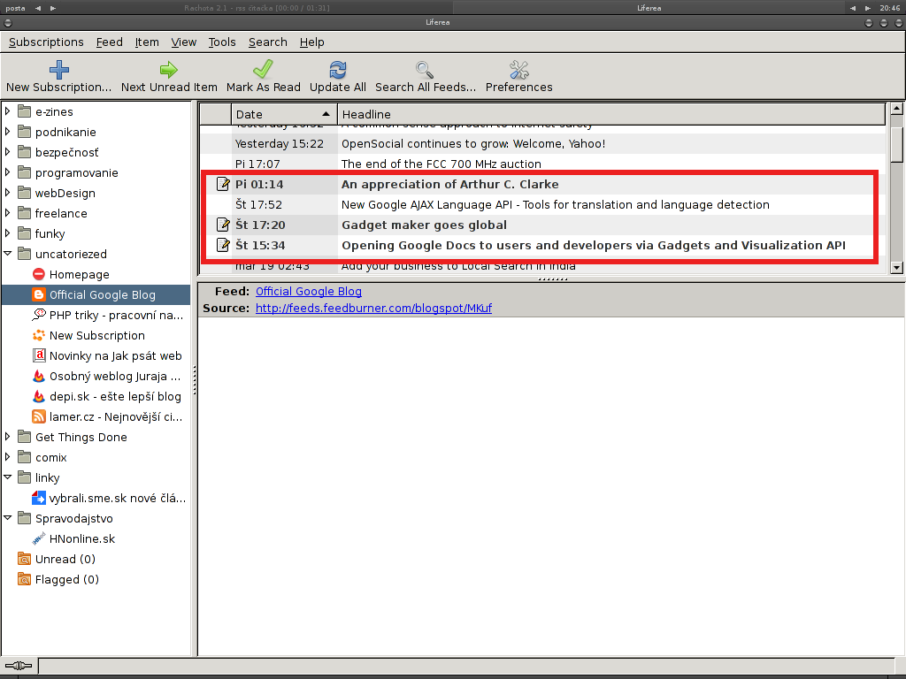Click the Mark As Read checkmark icon
This screenshot has height=679, width=906.
coord(263,70)
